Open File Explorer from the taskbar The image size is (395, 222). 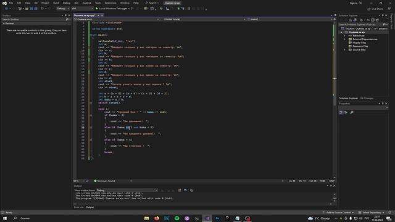pyautogui.click(x=147, y=218)
